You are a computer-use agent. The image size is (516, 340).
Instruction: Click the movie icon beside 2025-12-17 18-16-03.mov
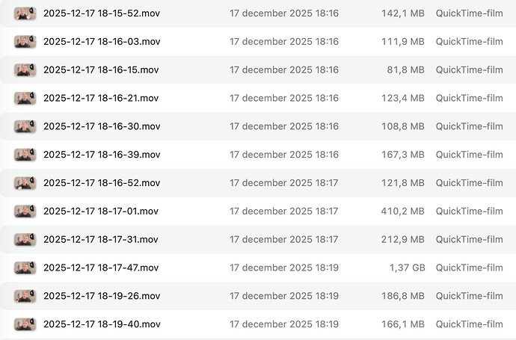(25, 42)
